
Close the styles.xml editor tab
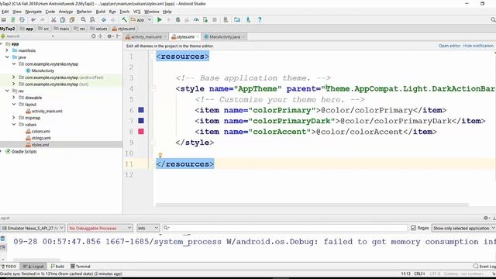click(198, 36)
